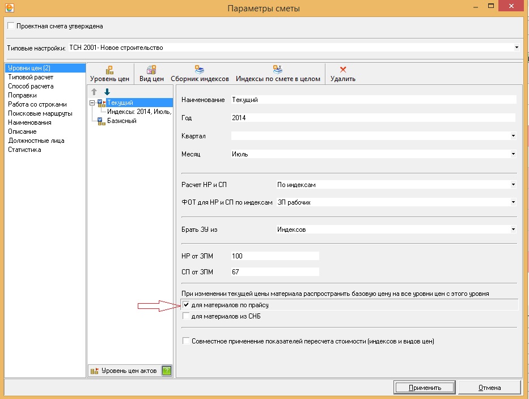Viewport: 529px width, 399px height.
Task: Select Способ расчета in left list
Action: point(31,86)
